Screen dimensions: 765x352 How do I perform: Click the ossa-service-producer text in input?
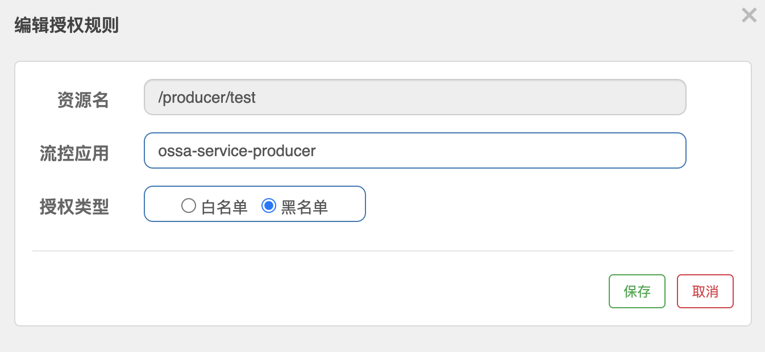[237, 151]
